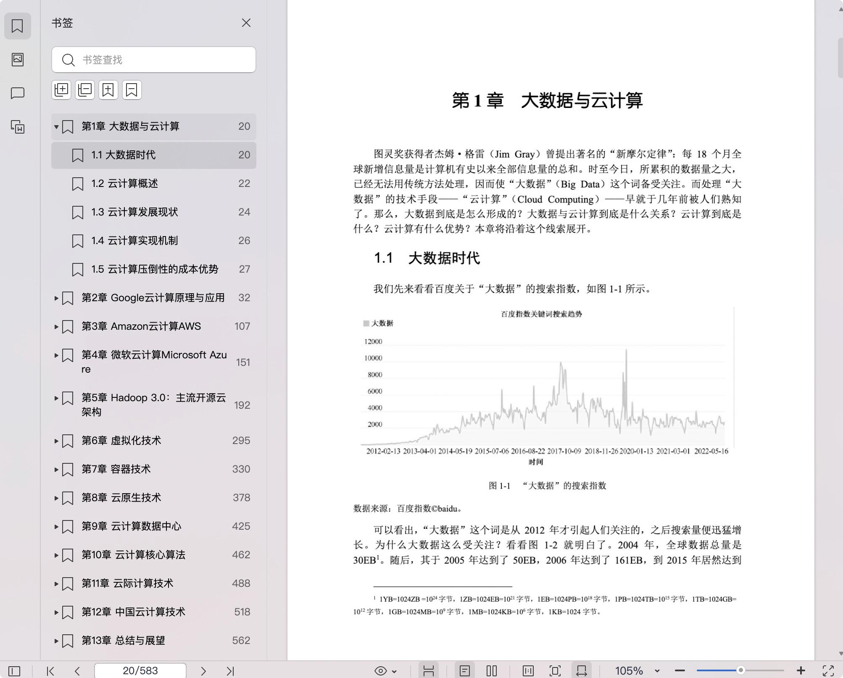
Task: Click the add bookmark icon
Action: [108, 90]
